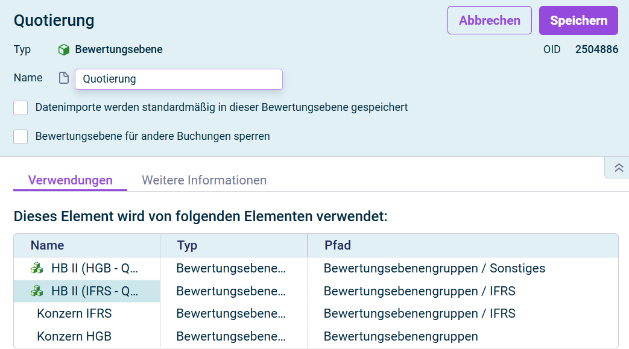629x349 pixels.
Task: Click the document icon beside Name field
Action: pyautogui.click(x=64, y=78)
